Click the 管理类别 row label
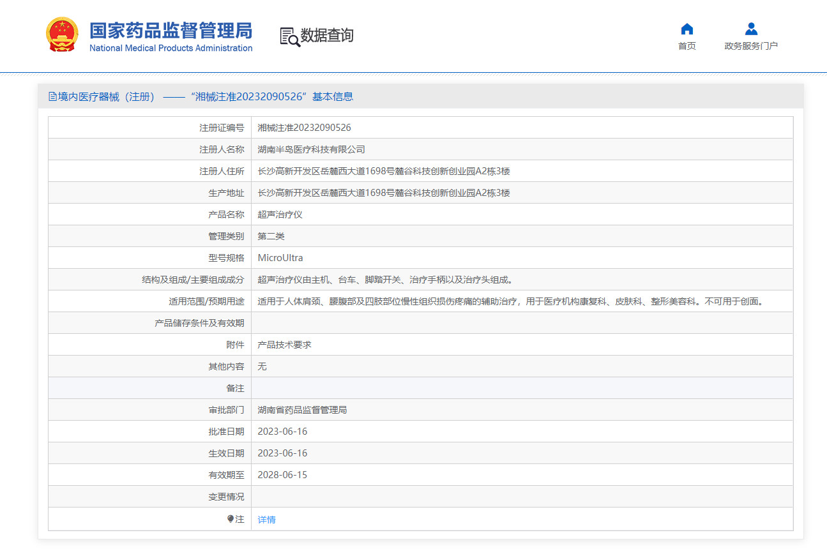827x549 pixels. pos(226,236)
